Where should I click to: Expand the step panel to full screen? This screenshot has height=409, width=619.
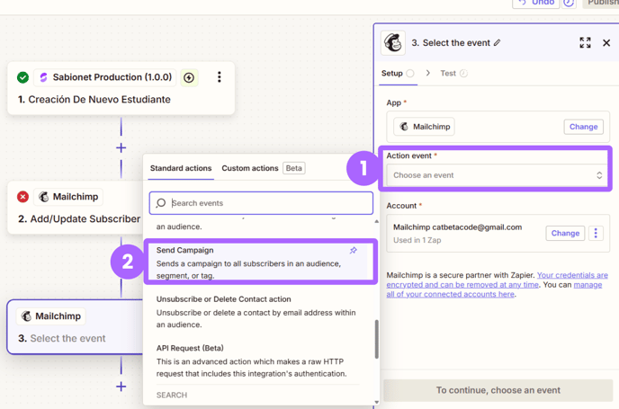tap(585, 42)
